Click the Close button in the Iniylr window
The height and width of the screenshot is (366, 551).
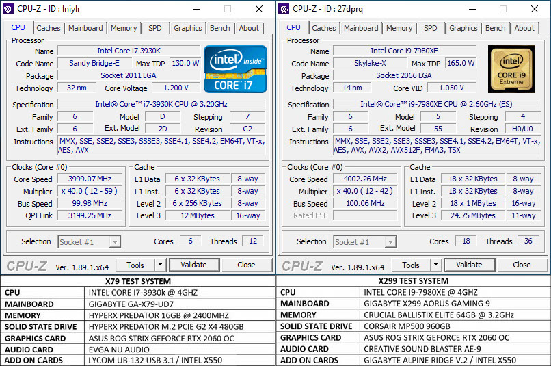(246, 265)
